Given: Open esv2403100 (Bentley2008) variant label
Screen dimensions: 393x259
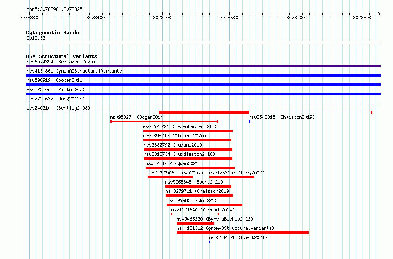Looking at the screenshot, I should coord(58,108).
